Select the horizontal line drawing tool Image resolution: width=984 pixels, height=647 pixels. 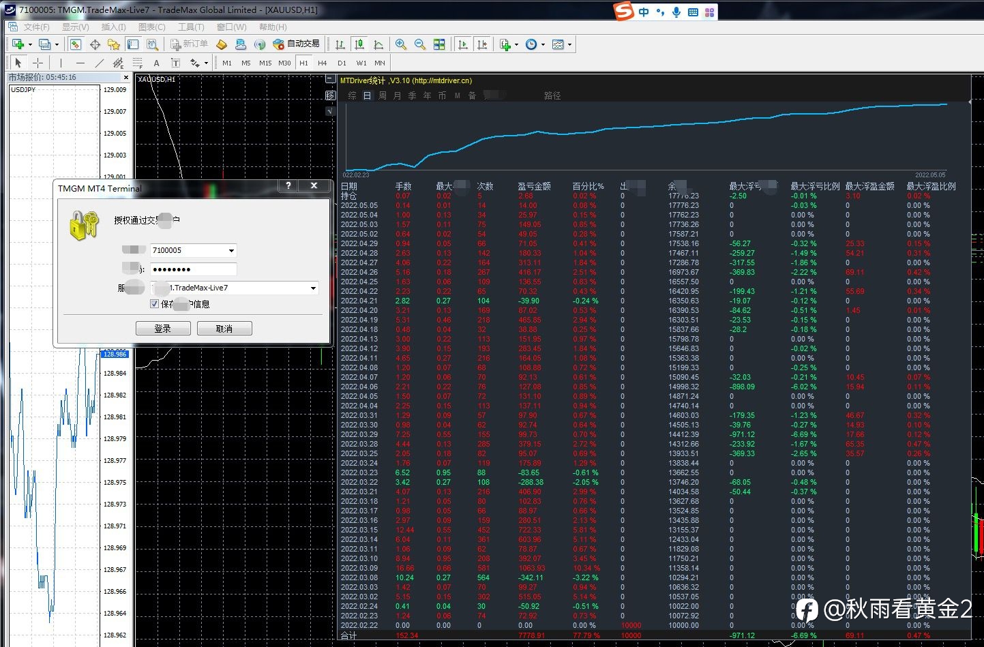(x=80, y=63)
